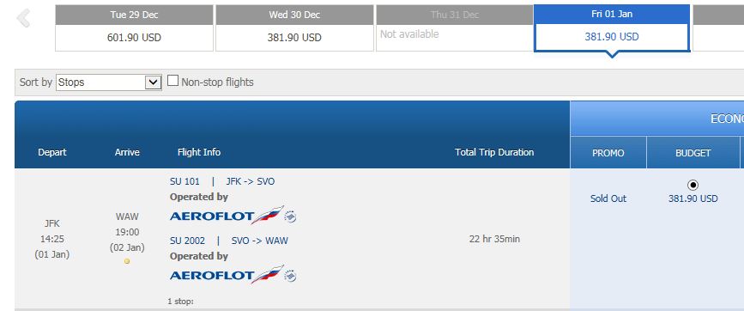Click the Total Trip Duration column header
Screen dimensions: 744x311
[494, 152]
